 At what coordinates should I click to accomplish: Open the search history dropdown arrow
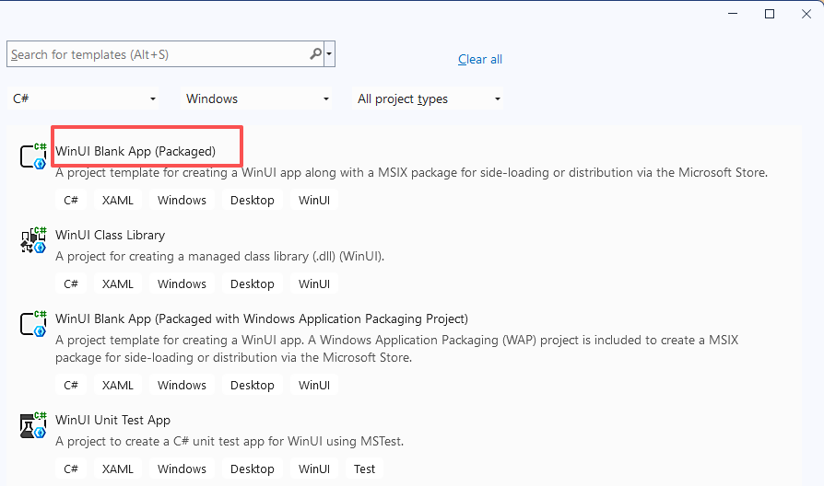[329, 54]
